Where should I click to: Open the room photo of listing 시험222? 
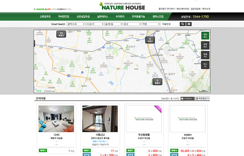[x=100, y=119]
